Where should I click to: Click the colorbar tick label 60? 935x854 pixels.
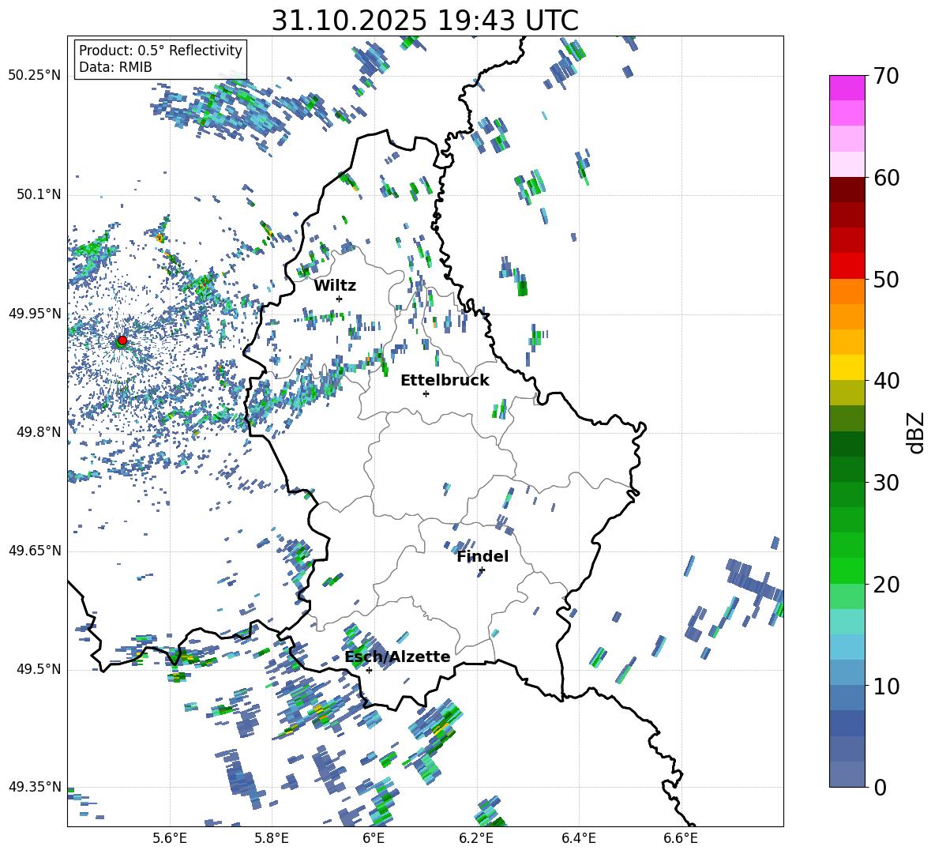[x=886, y=178]
